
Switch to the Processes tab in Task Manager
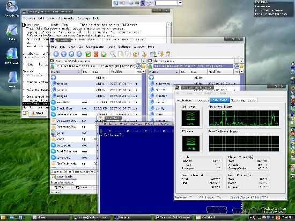coord(202,100)
